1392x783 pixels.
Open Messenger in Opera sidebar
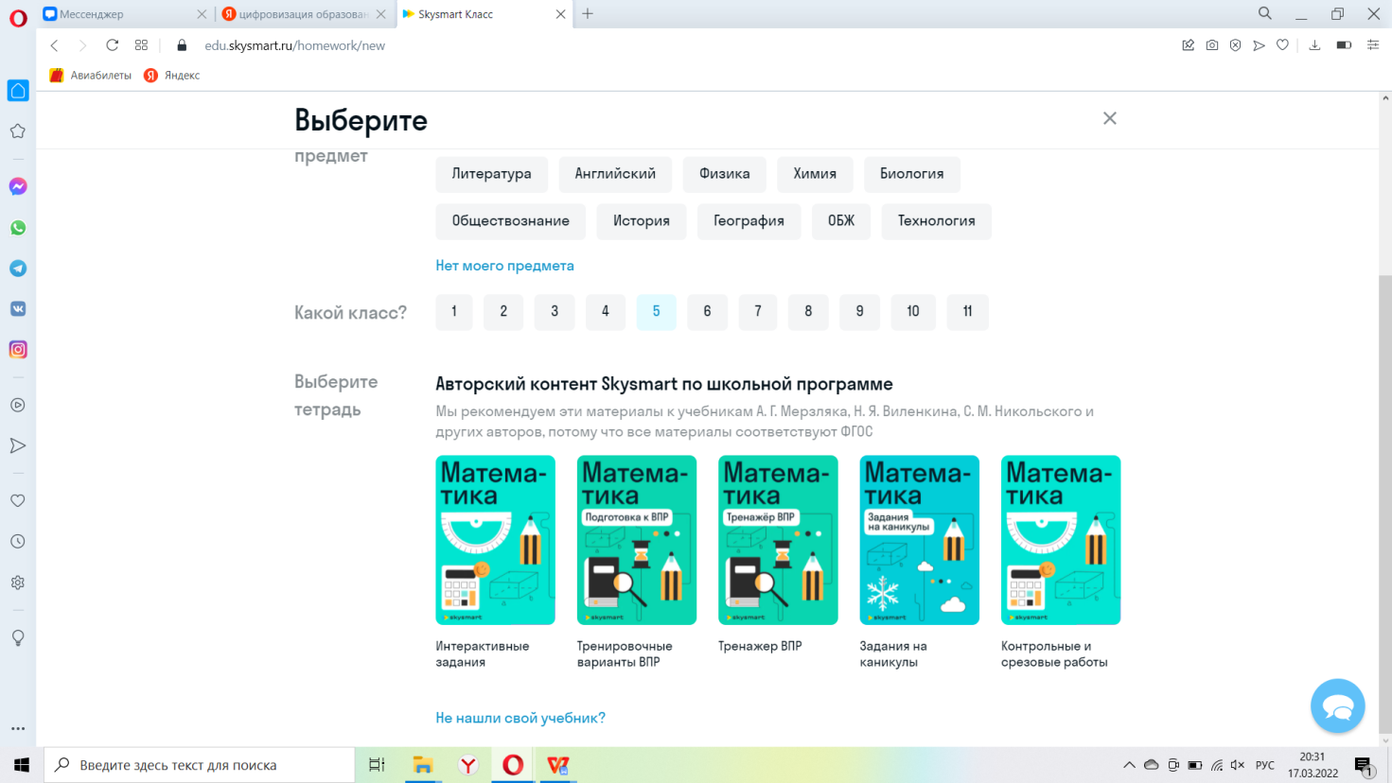(x=18, y=186)
